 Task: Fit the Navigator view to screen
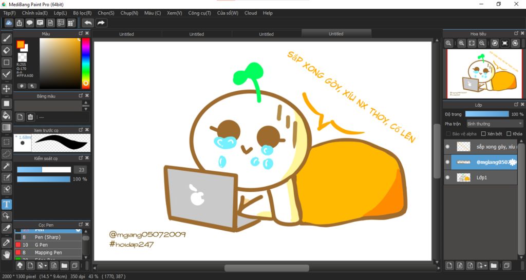(x=472, y=43)
